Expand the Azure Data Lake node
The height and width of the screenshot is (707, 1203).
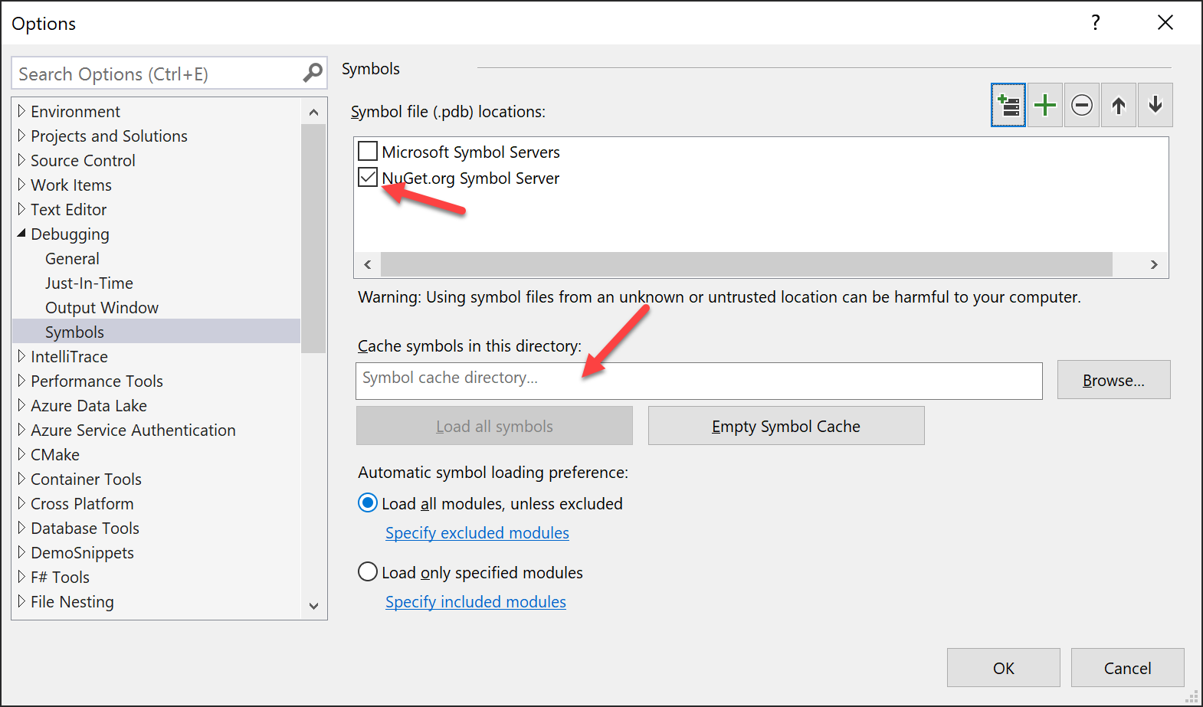point(21,405)
